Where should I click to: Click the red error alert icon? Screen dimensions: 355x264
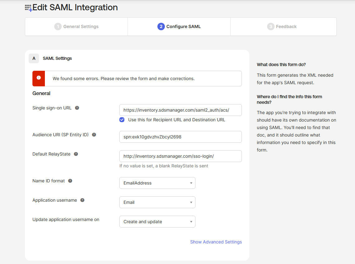(39, 78)
